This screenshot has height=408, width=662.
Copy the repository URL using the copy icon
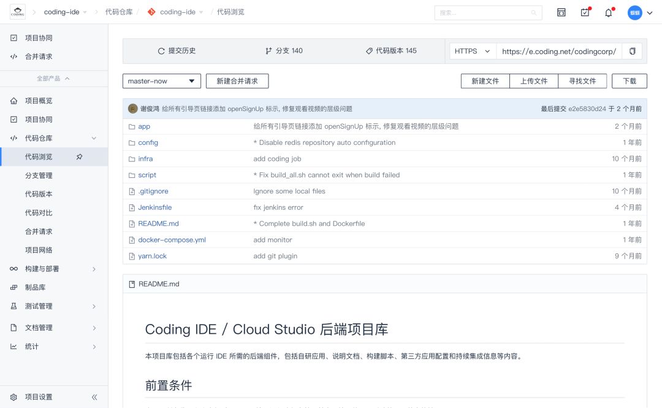point(632,52)
